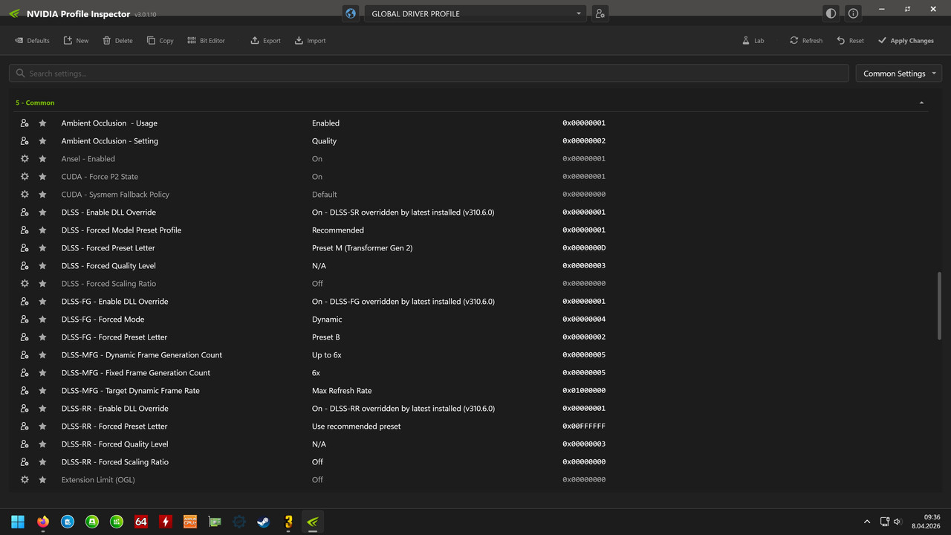The width and height of the screenshot is (951, 535).
Task: Open the Use recommended preset value
Action: pyautogui.click(x=356, y=427)
